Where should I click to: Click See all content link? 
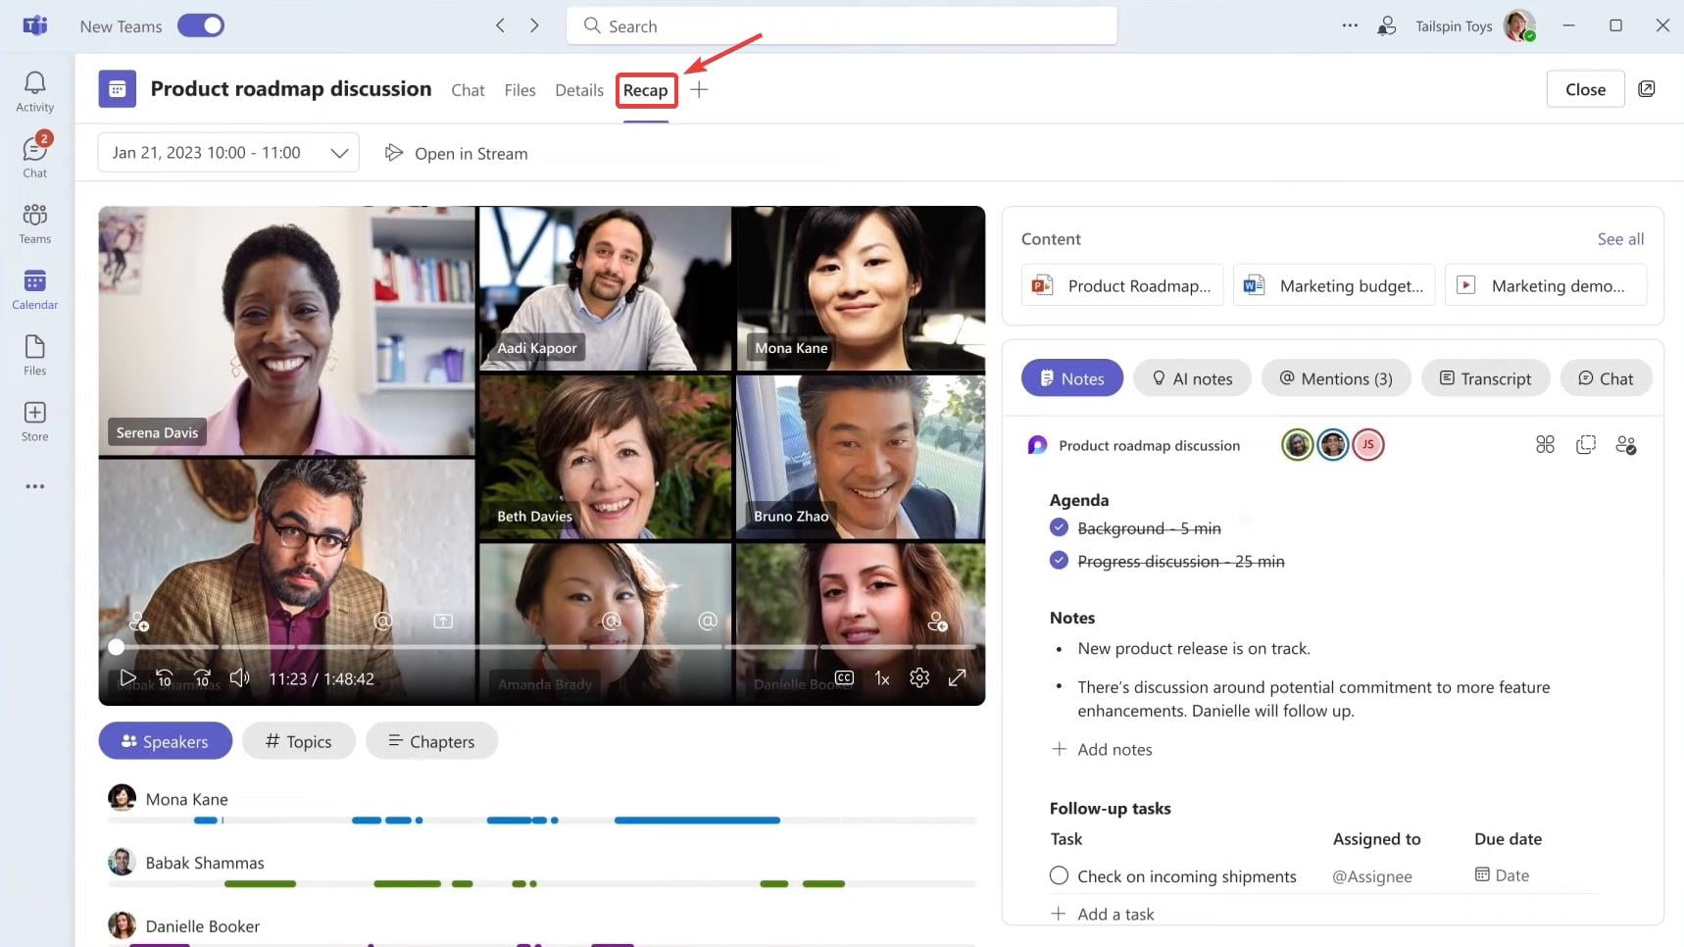click(1620, 239)
